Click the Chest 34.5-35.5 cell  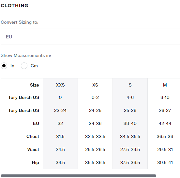[x=130, y=136]
